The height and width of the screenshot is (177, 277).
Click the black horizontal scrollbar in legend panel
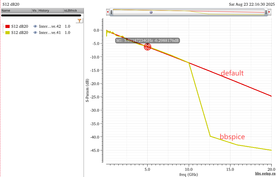click(x=41, y=16)
